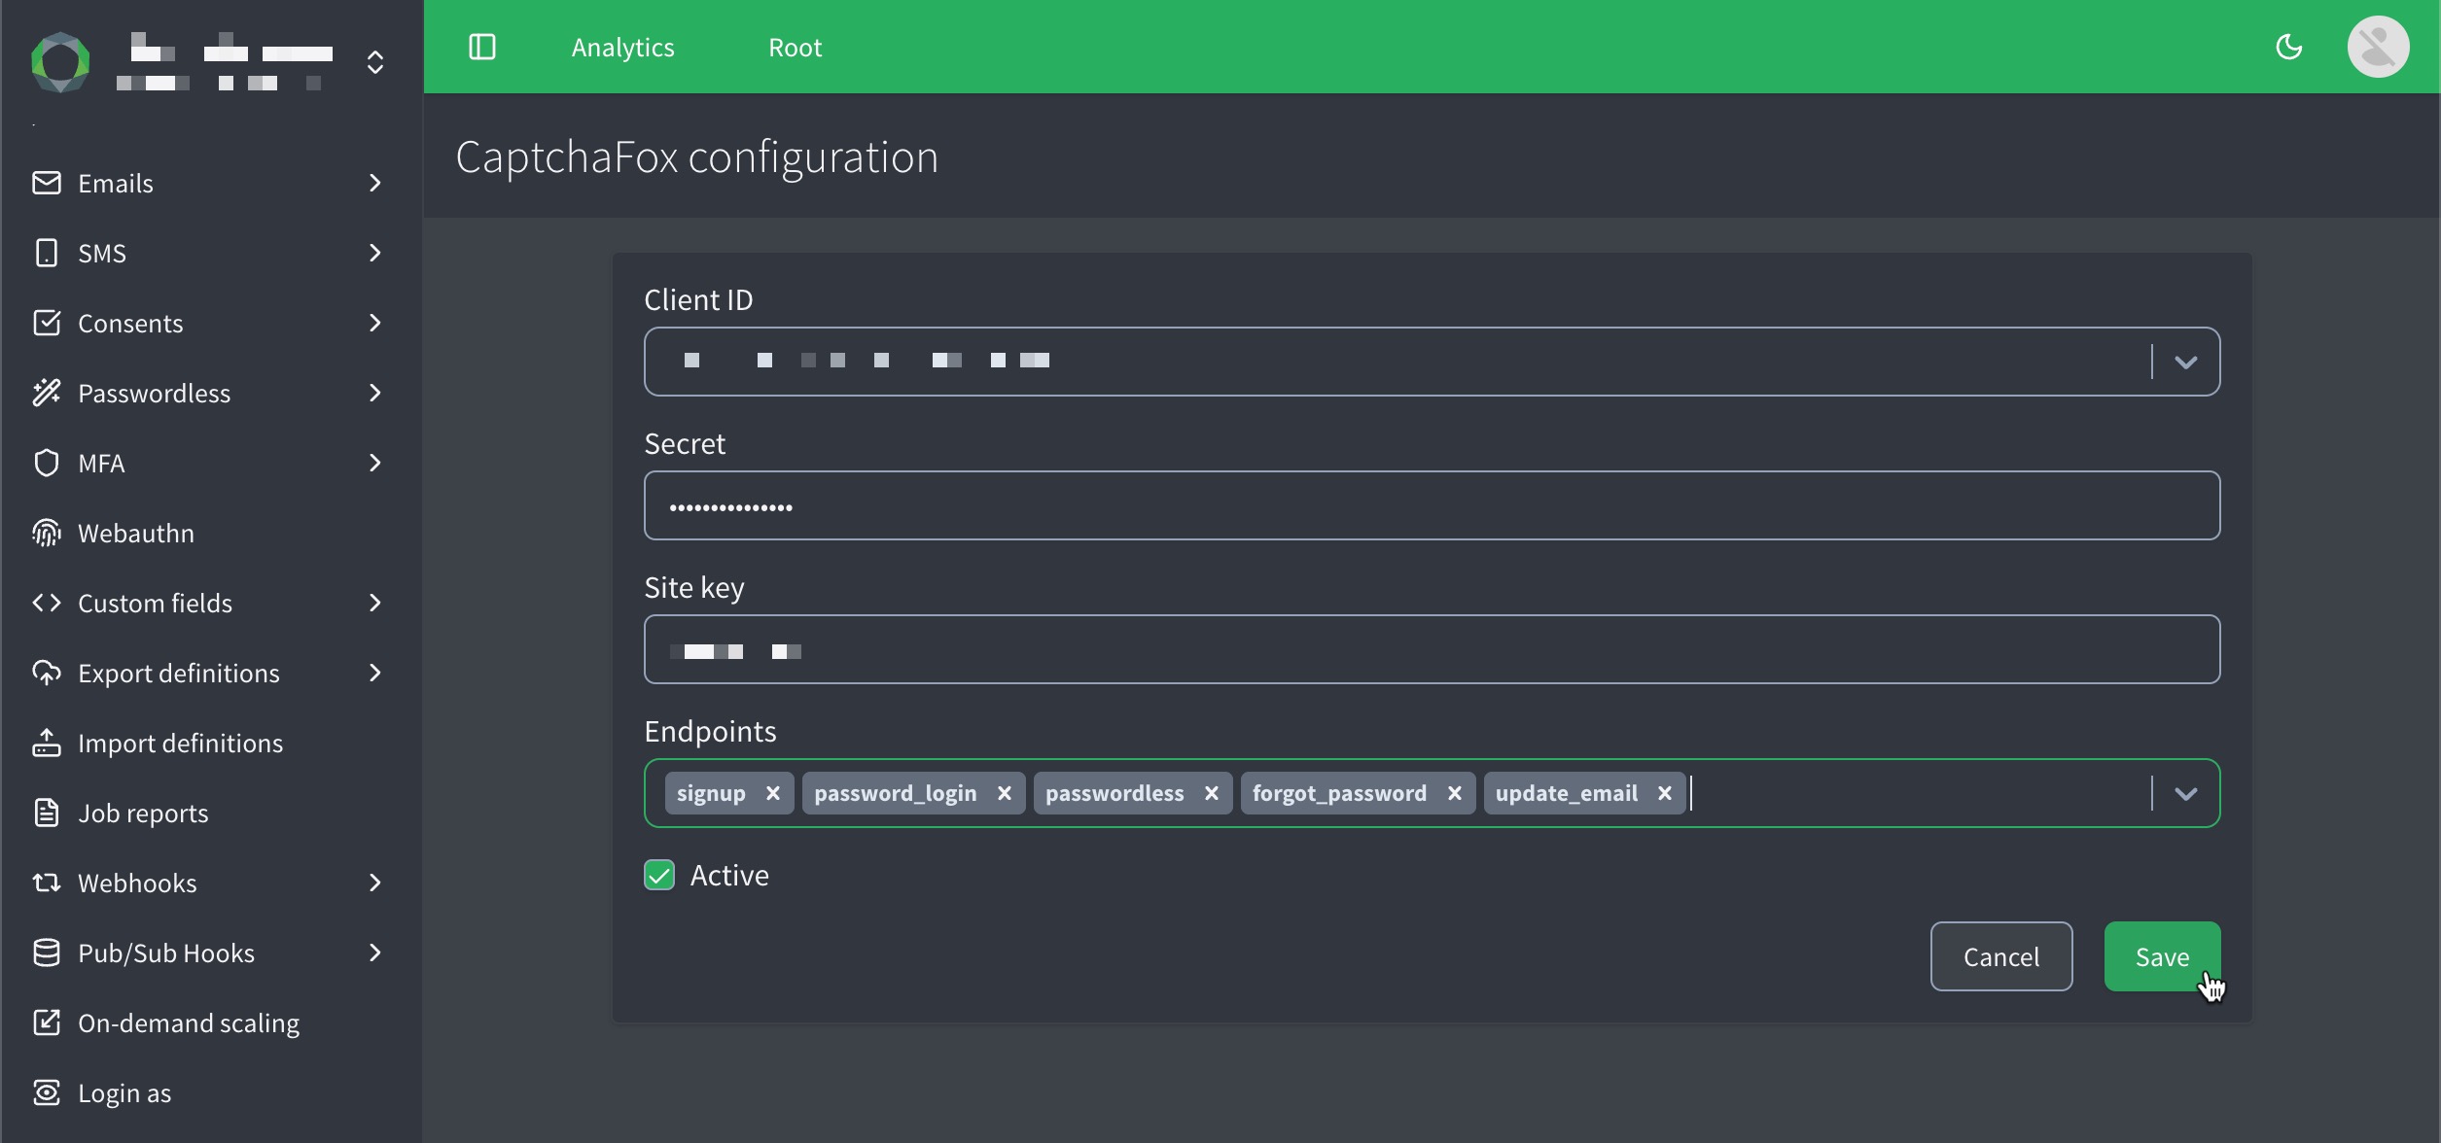Click the SMS phone icon
Image resolution: width=2441 pixels, height=1143 pixels.
point(47,253)
